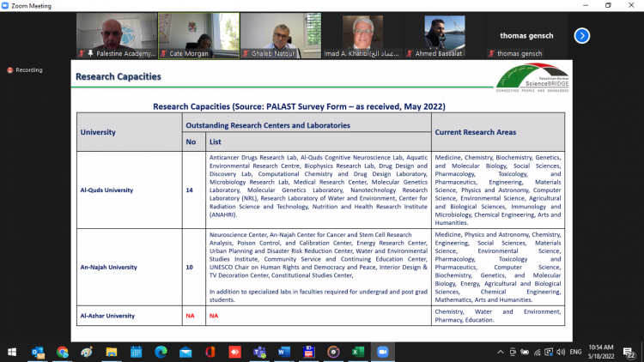Open Microsoft Teams from the taskbar
644x362 pixels.
click(259, 353)
